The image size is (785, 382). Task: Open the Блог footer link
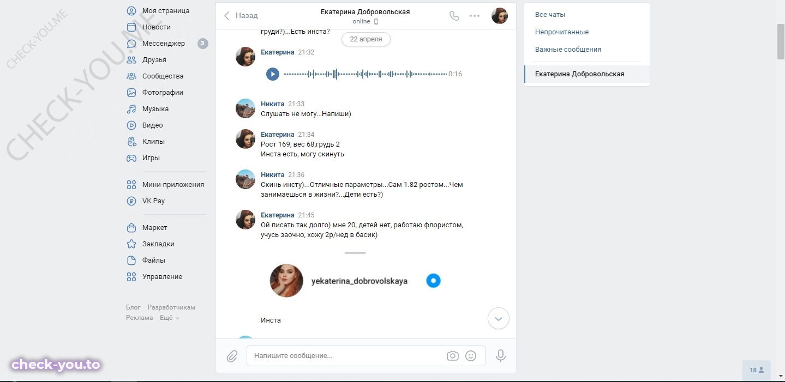point(133,307)
